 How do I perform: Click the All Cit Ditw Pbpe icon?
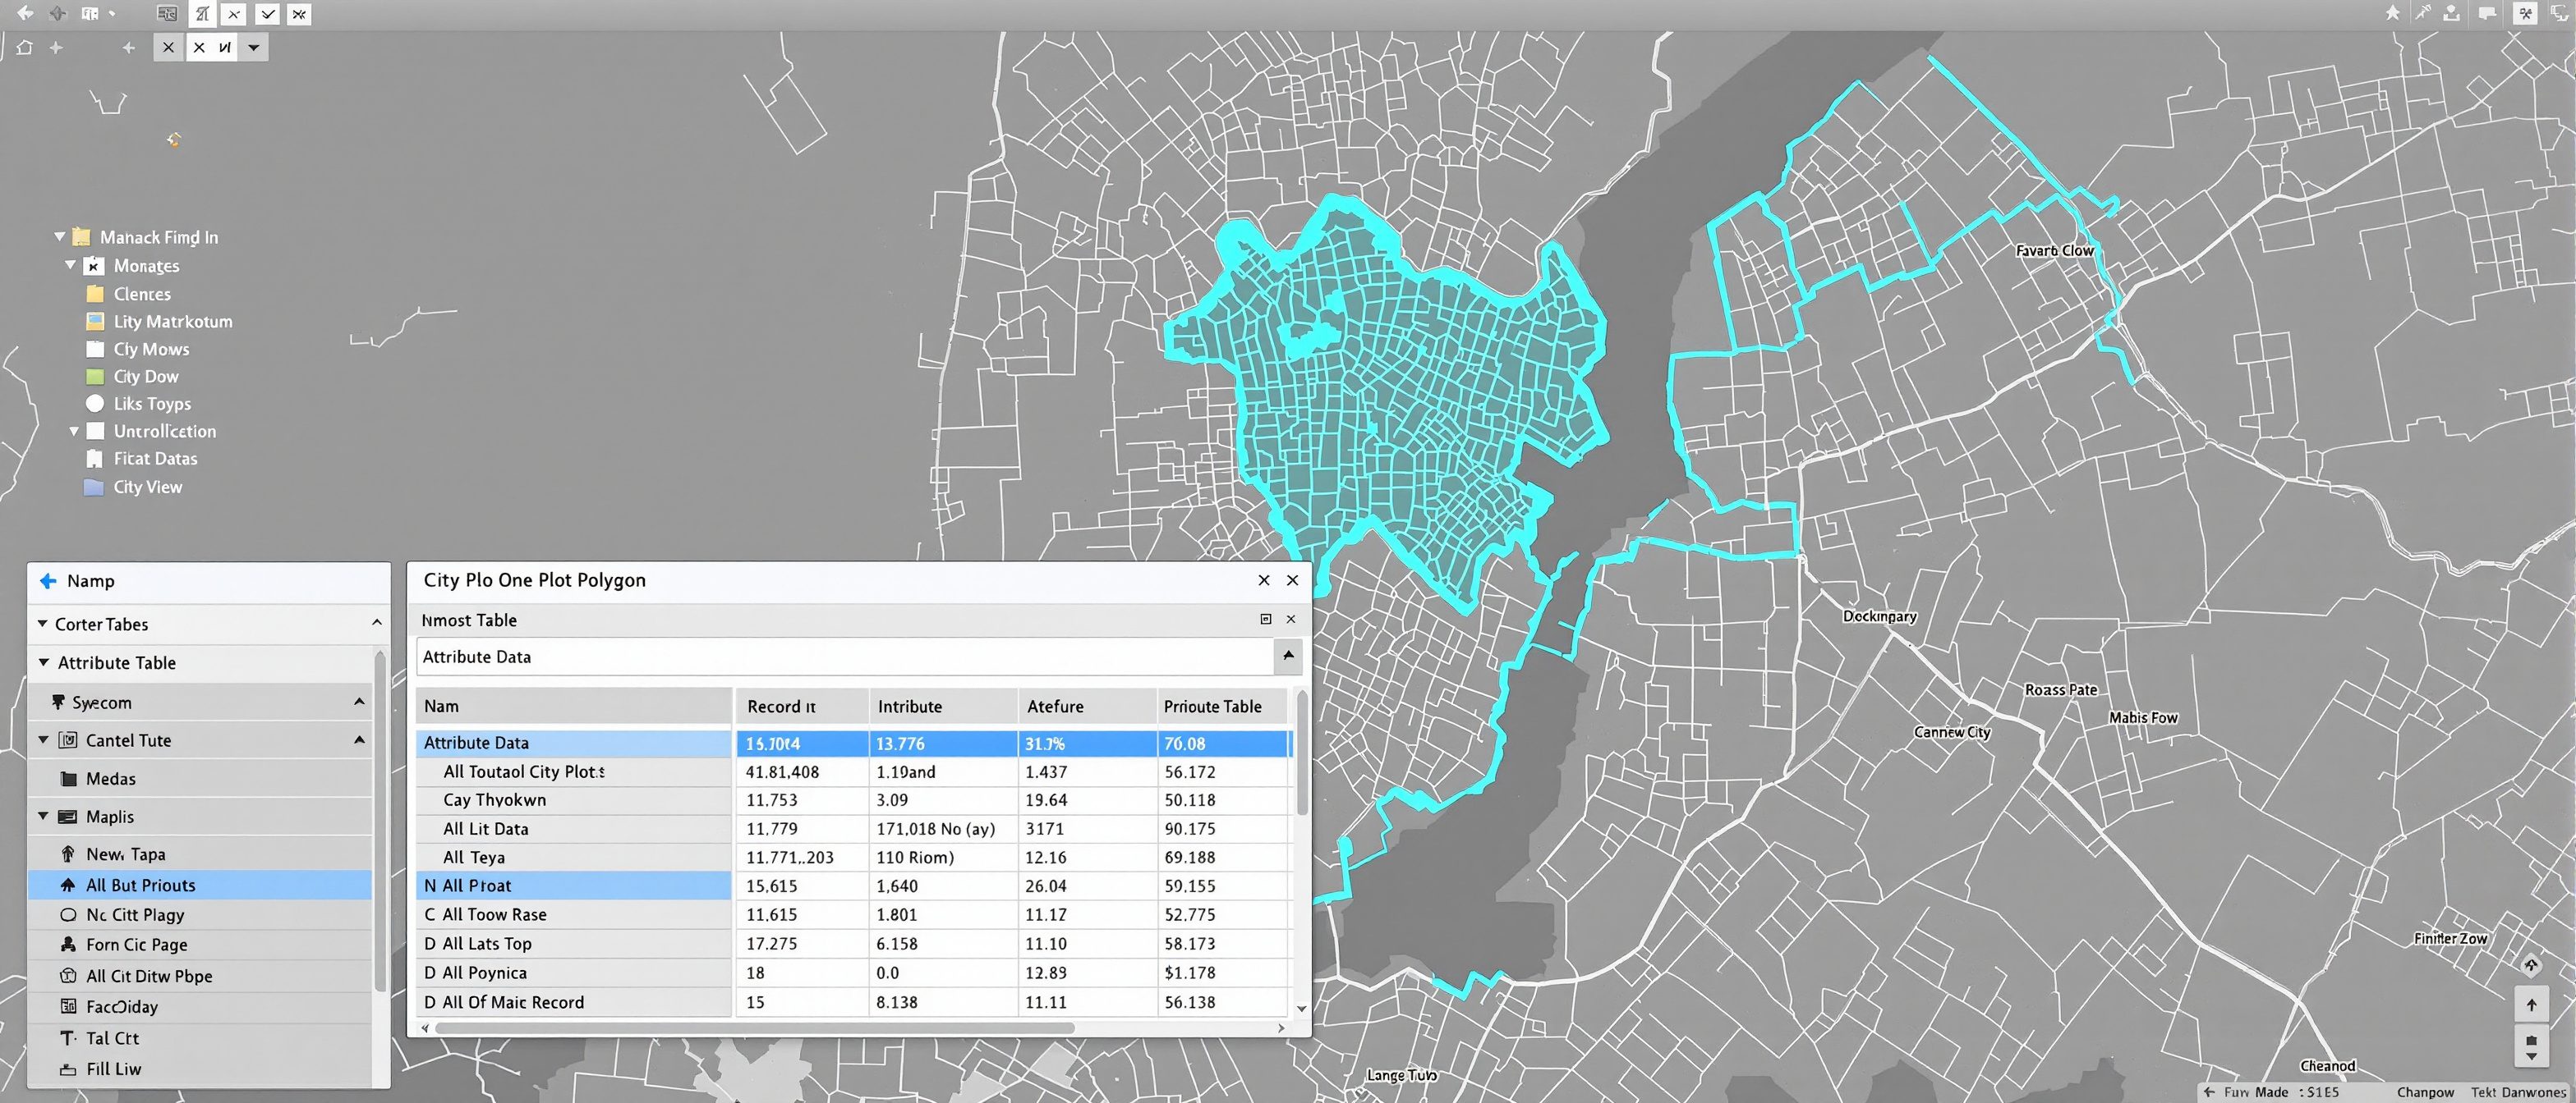(x=68, y=976)
